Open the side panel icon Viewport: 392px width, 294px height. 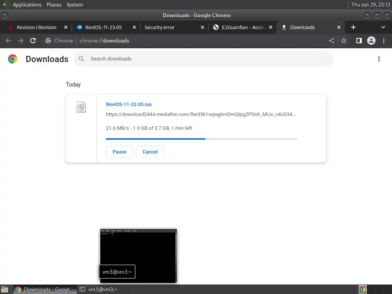(x=359, y=41)
